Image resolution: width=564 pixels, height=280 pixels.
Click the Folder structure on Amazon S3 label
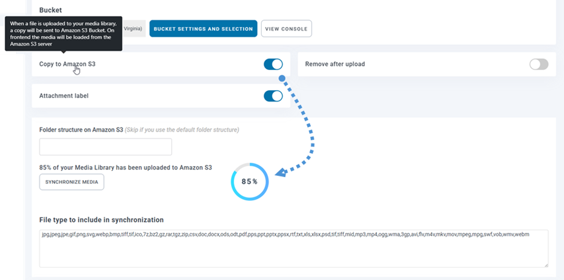pos(81,130)
